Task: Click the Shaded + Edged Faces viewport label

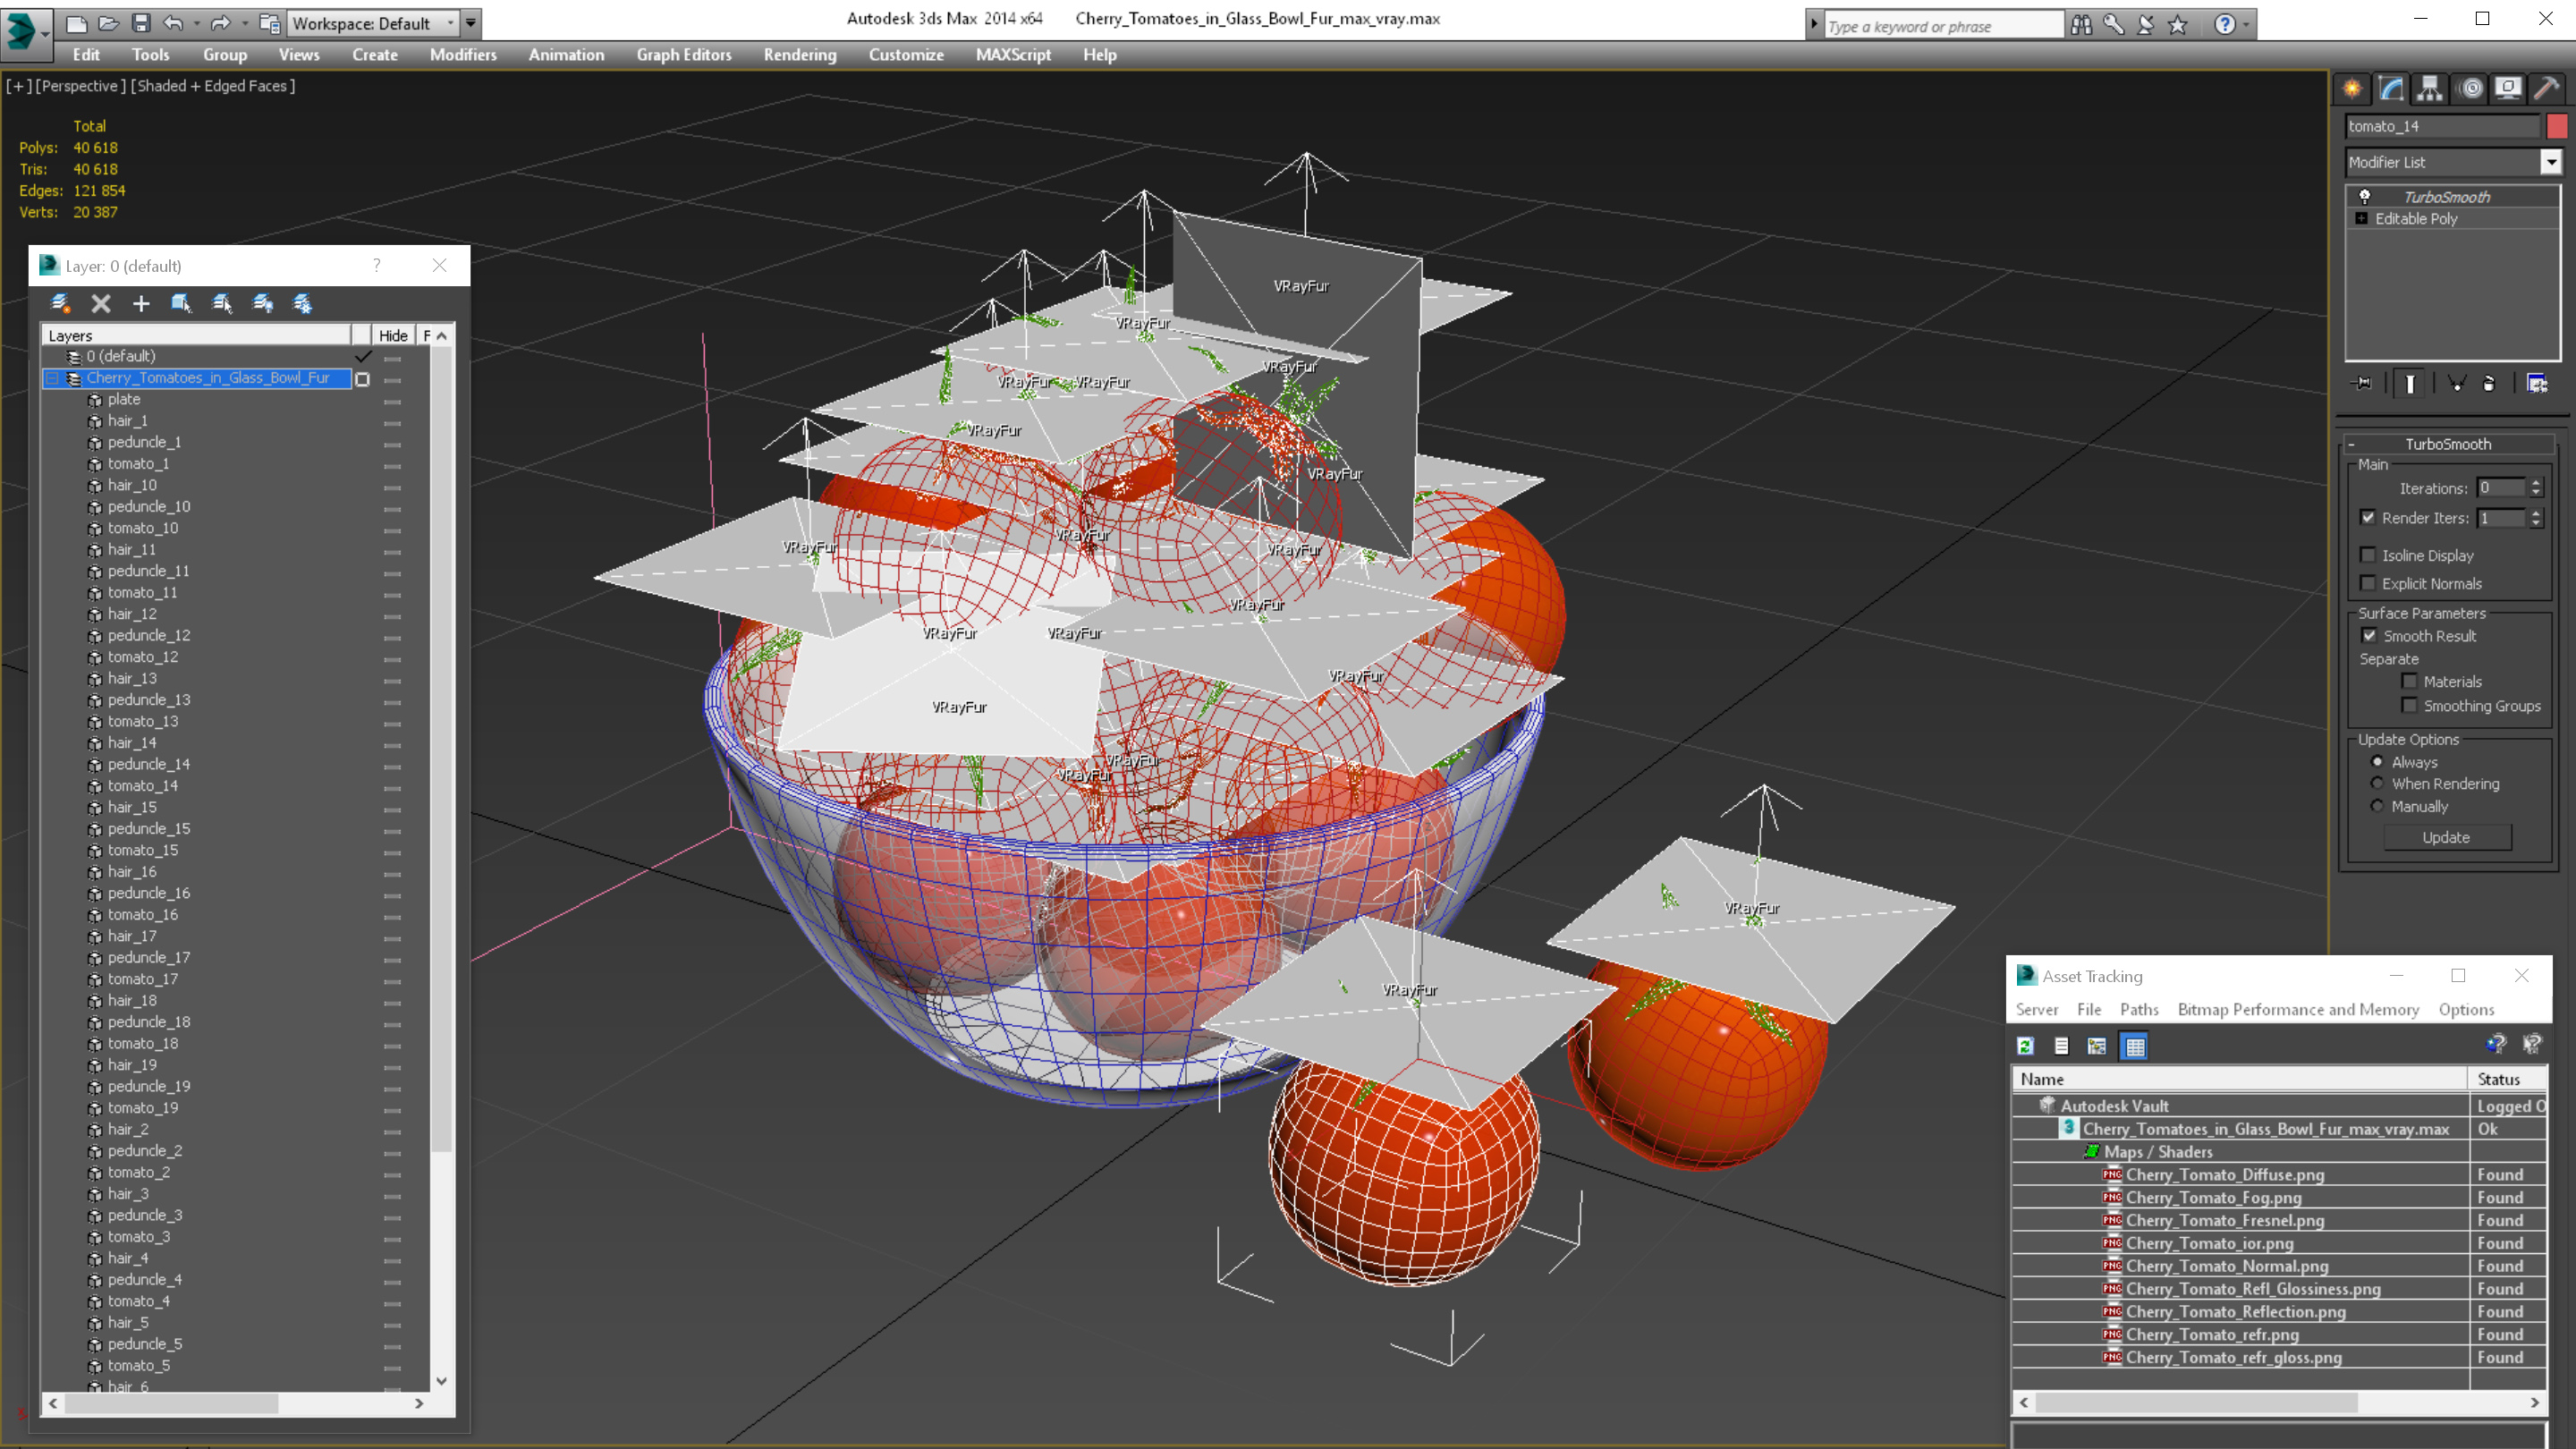Action: [214, 86]
